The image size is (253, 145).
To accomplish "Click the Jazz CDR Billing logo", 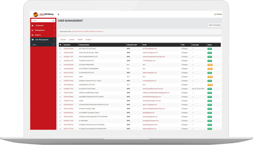I will tap(43, 14).
